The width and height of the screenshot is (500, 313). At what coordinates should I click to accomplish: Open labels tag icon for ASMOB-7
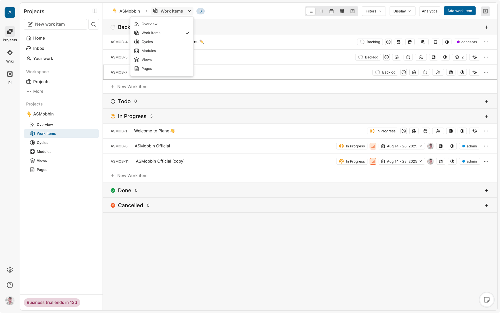(475, 72)
